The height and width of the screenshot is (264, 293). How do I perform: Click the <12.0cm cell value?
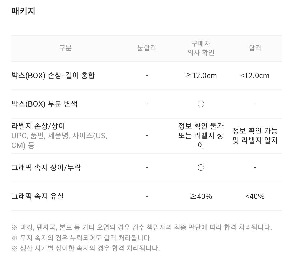click(x=255, y=76)
